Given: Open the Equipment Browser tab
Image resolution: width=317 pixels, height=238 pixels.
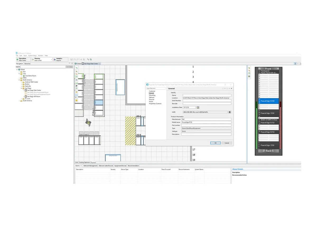Looking at the screenshot, I should pyautogui.click(x=120, y=166).
